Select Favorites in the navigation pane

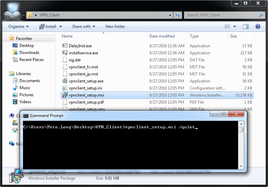24,39
